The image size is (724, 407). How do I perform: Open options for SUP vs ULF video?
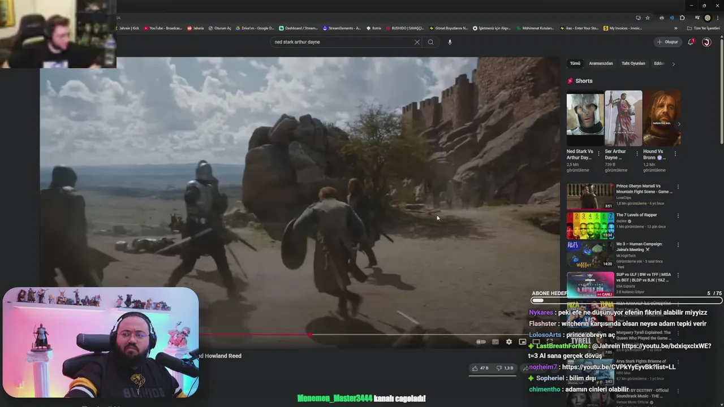coord(678,275)
